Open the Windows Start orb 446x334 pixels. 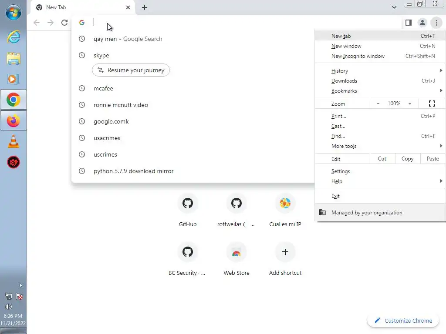pyautogui.click(x=14, y=12)
